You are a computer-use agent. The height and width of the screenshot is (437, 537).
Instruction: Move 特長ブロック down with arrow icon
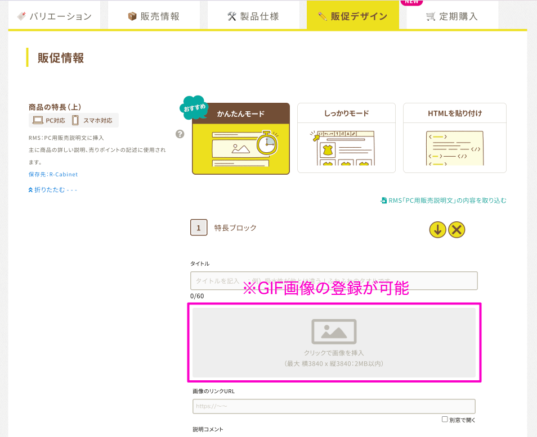(x=437, y=230)
